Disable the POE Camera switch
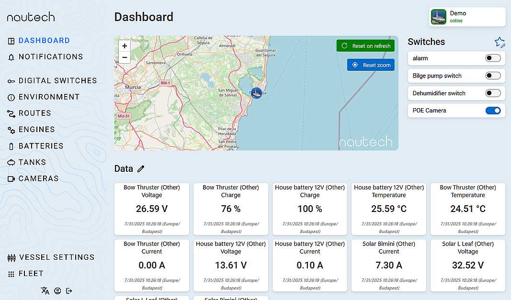Screen dimensions: 511x300 tap(493, 111)
